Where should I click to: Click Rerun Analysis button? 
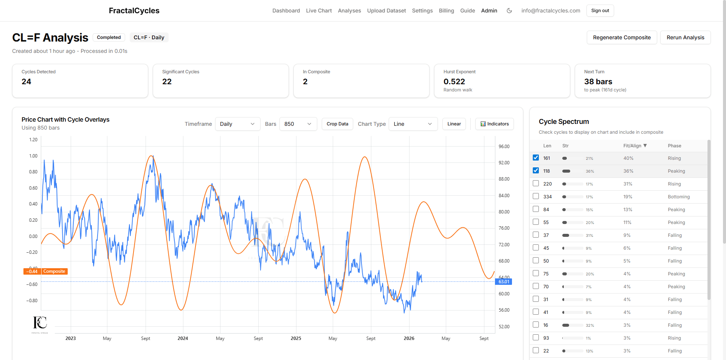(x=685, y=37)
